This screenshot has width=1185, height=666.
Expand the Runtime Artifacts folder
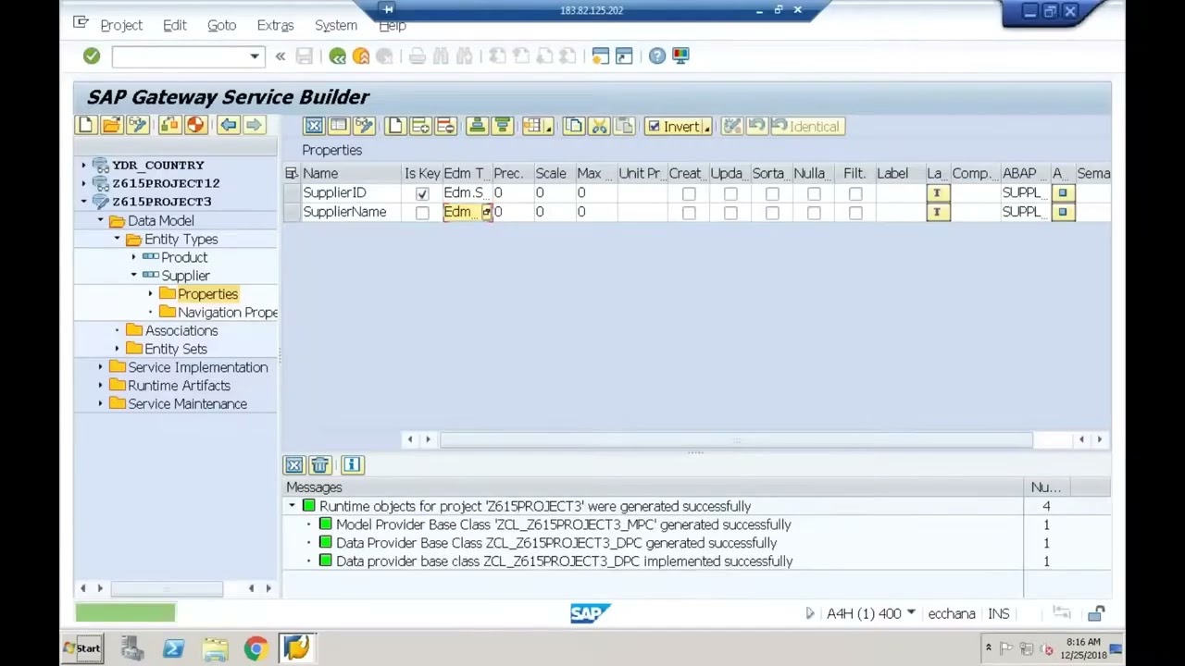(101, 386)
